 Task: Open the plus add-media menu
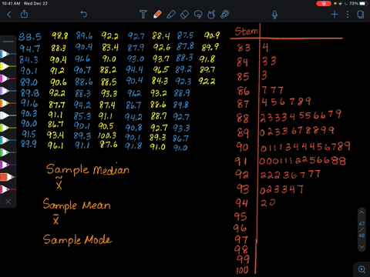point(335,15)
